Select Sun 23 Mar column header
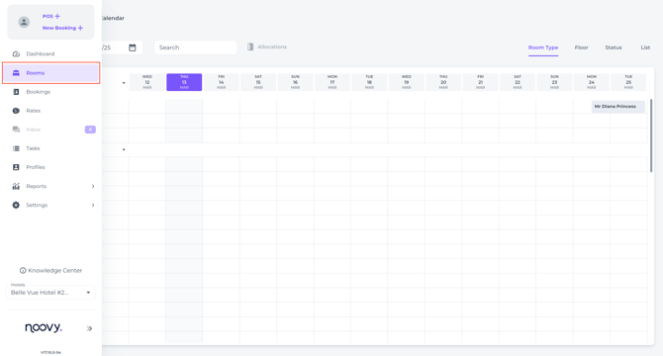663x356 pixels. click(554, 82)
